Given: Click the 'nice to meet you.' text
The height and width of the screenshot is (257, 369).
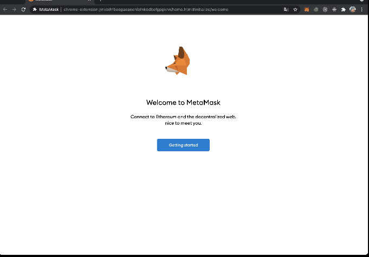Looking at the screenshot, I should (x=183, y=123).
